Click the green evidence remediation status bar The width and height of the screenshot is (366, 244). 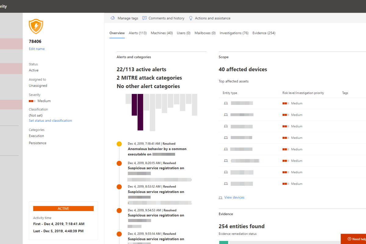224,242
